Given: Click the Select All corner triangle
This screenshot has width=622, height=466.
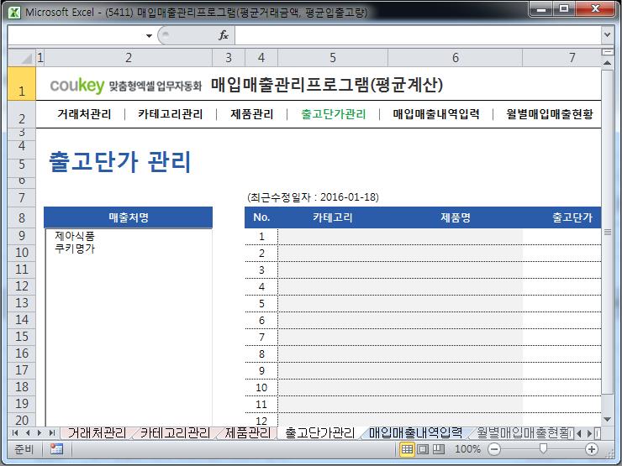Looking at the screenshot, I should [x=22, y=58].
